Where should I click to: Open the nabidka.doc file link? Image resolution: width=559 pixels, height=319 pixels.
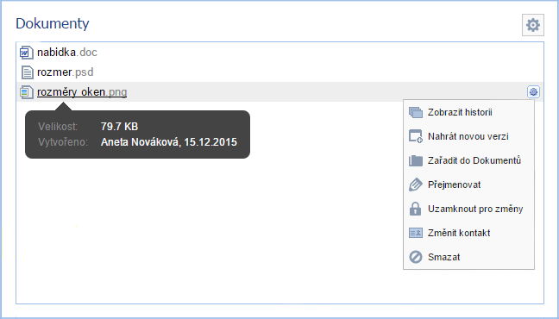point(67,53)
